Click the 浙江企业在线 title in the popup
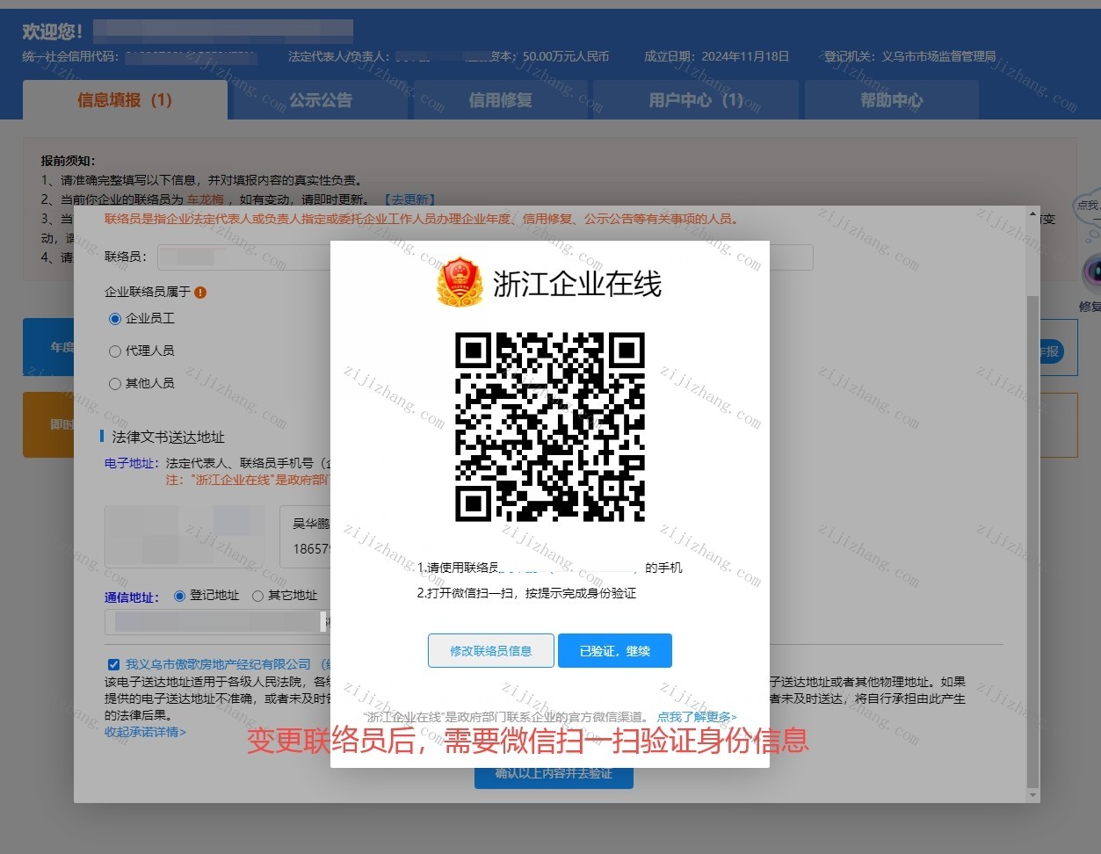Image resolution: width=1101 pixels, height=854 pixels. (577, 284)
